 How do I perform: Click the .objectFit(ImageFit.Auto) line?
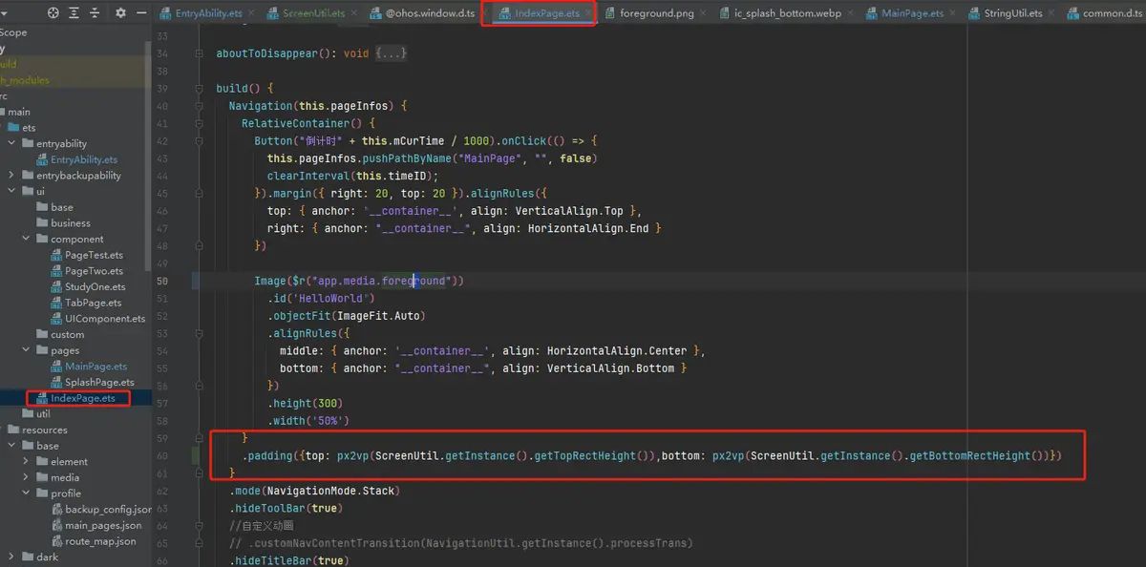click(346, 315)
